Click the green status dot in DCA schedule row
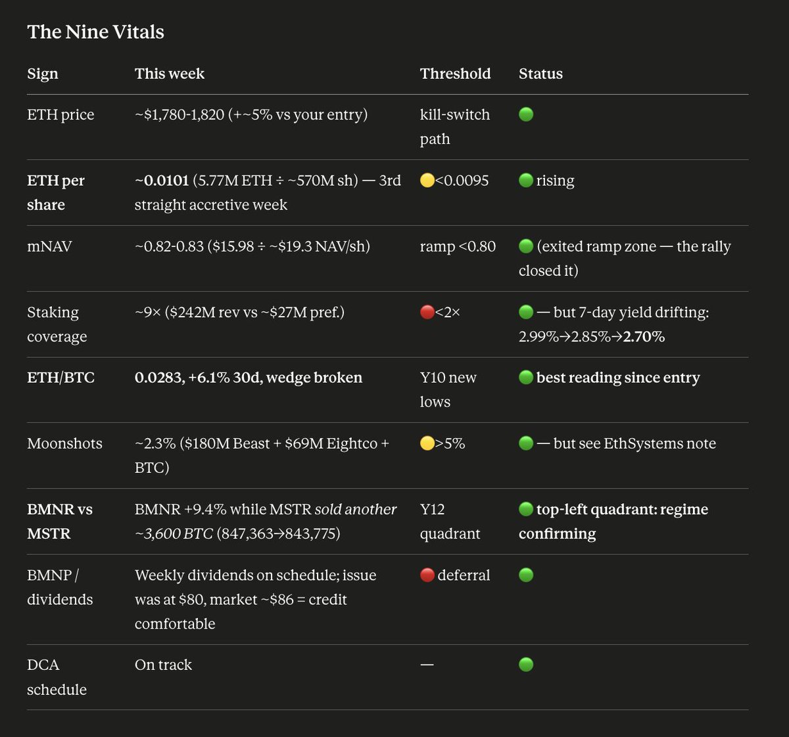The height and width of the screenshot is (737, 789). 526,665
